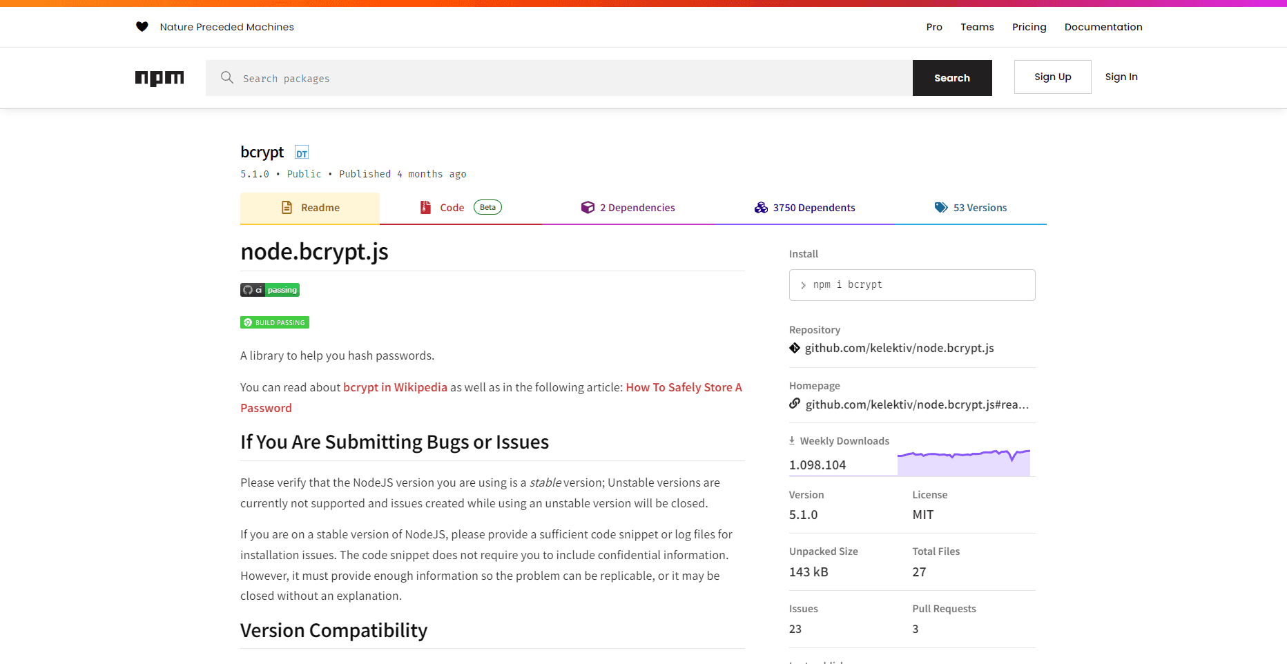
Task: Click the Versions tags icon
Action: (941, 207)
